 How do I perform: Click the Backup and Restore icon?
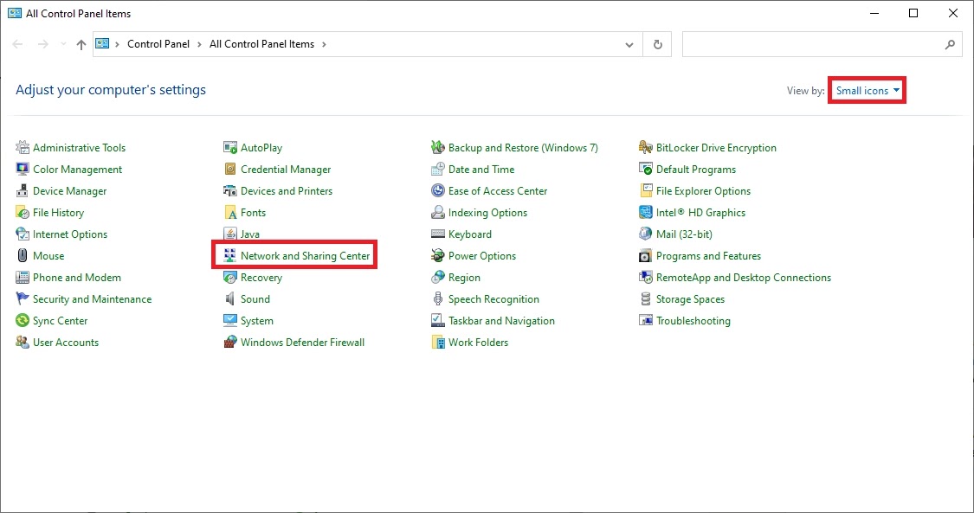click(438, 148)
